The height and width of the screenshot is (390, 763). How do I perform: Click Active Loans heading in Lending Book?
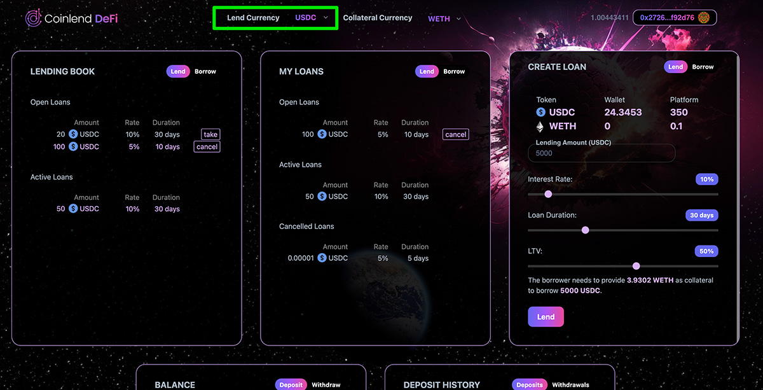tap(52, 177)
